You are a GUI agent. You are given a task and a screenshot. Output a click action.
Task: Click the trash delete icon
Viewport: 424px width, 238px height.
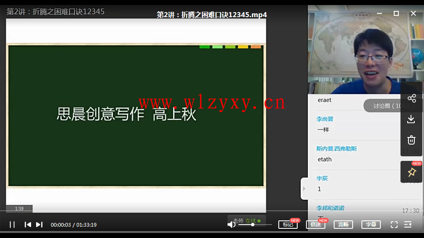(x=411, y=140)
